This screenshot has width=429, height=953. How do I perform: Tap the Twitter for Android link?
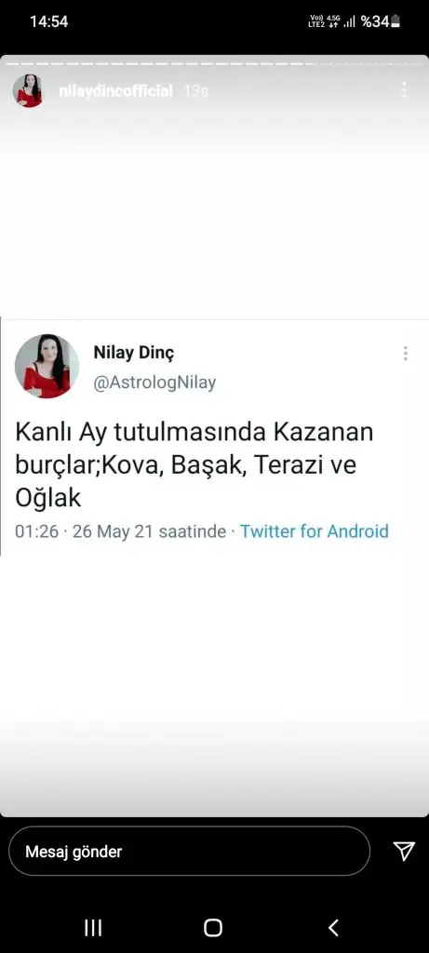(315, 531)
